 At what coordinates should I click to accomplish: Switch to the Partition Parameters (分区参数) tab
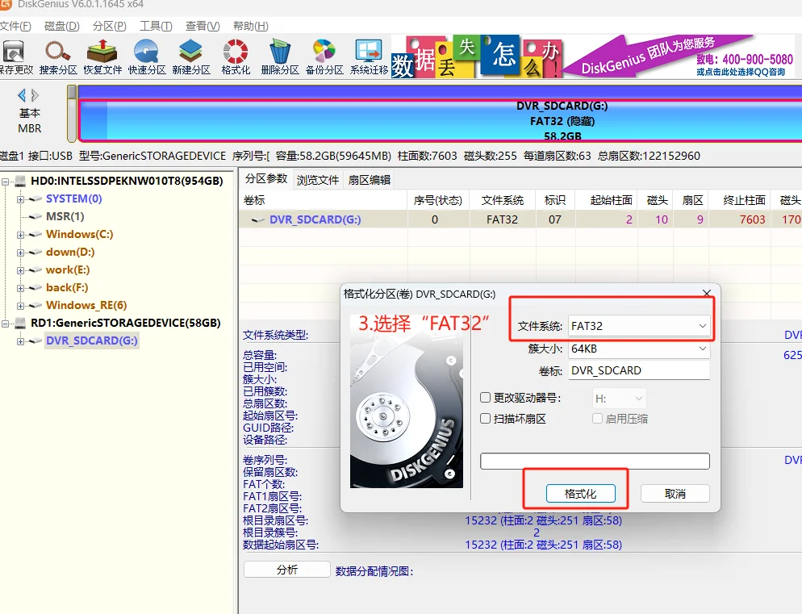tap(266, 179)
